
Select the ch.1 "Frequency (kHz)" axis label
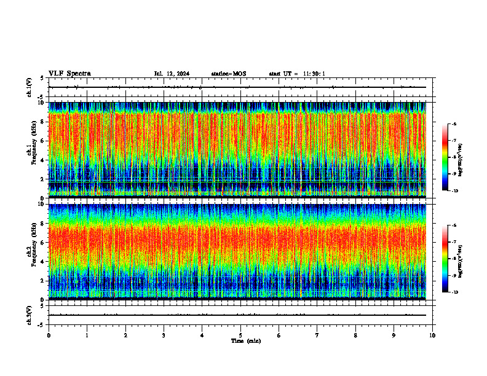[34, 143]
